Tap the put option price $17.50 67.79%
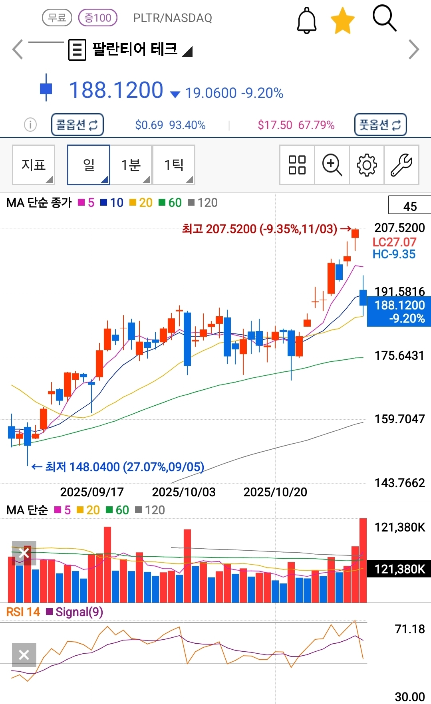This screenshot has height=704, width=431. click(296, 125)
